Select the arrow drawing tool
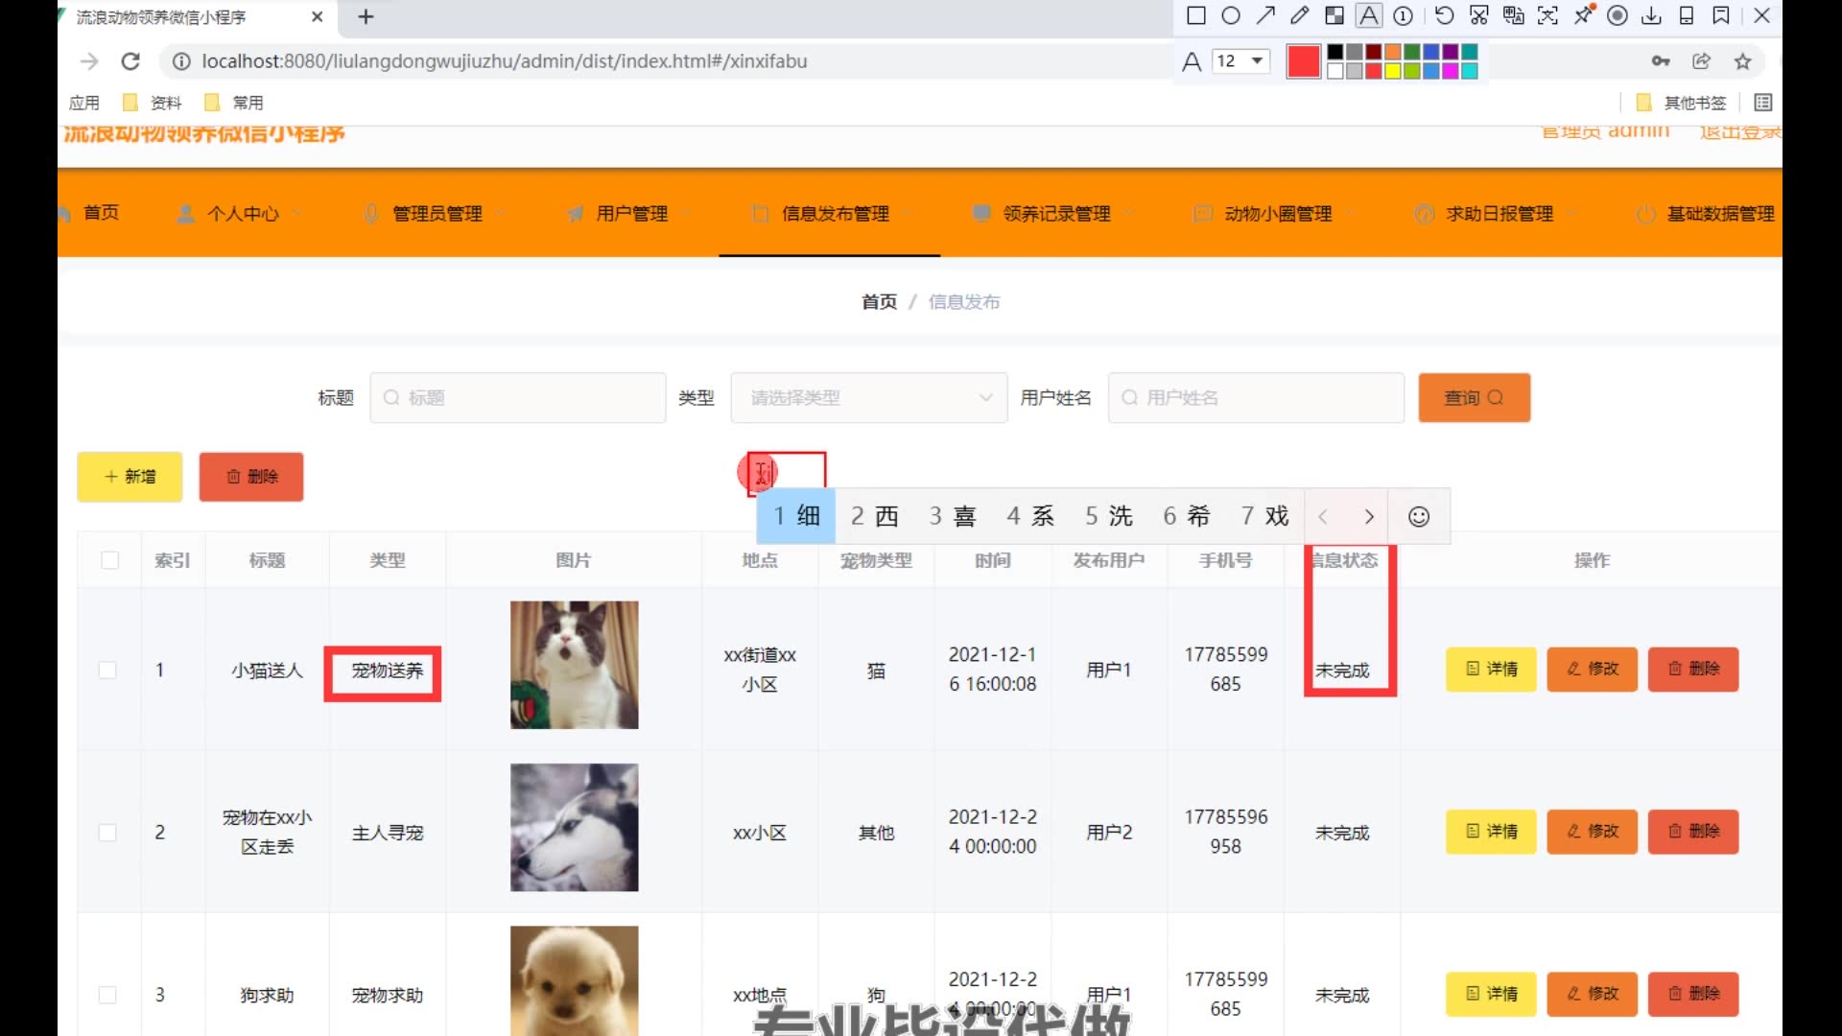 point(1265,15)
